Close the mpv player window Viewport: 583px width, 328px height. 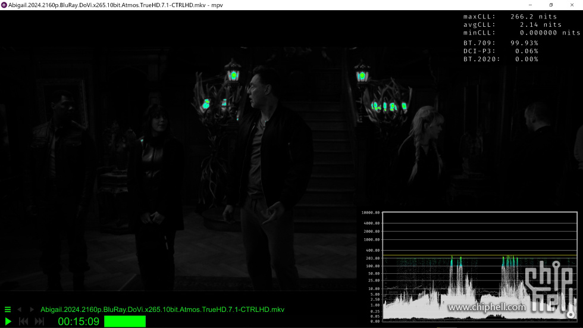pyautogui.click(x=572, y=5)
